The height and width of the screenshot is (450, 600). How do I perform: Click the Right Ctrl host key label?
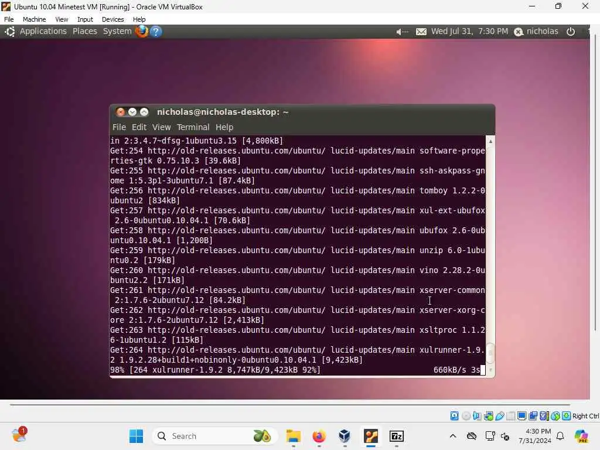(x=585, y=416)
